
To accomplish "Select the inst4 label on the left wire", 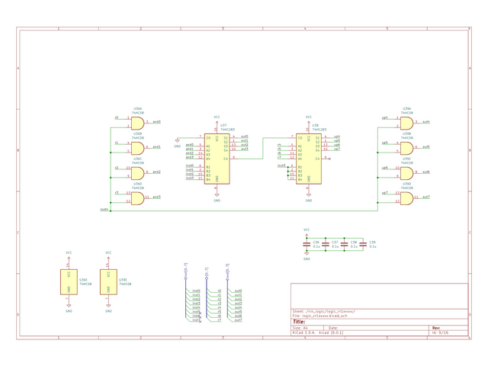I will point(104,209).
